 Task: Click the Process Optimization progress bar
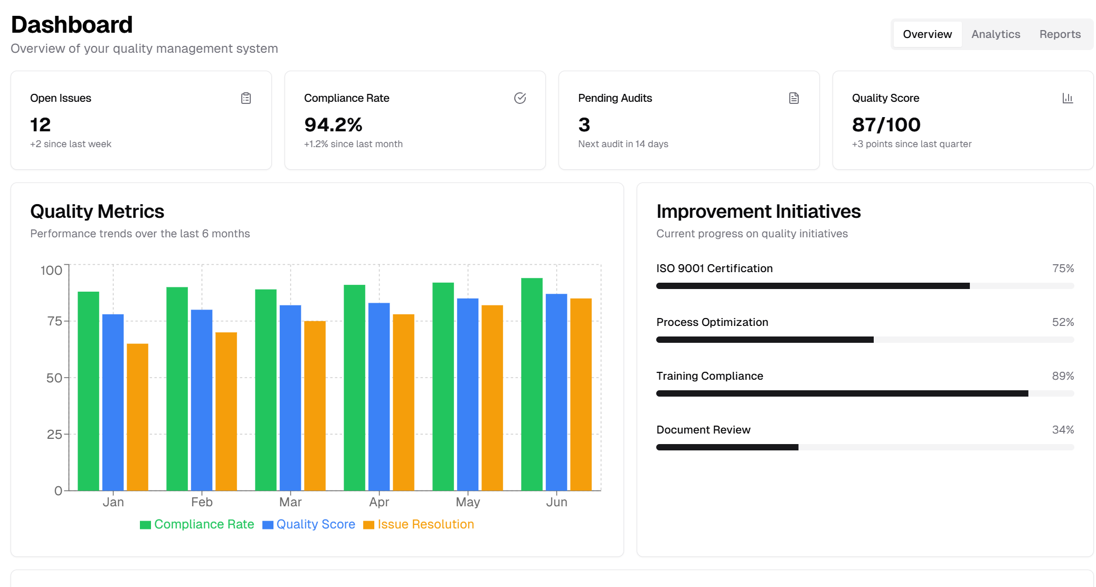click(x=865, y=340)
